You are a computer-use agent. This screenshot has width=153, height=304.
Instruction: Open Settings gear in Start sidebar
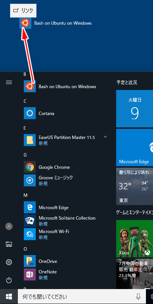coord(9,262)
